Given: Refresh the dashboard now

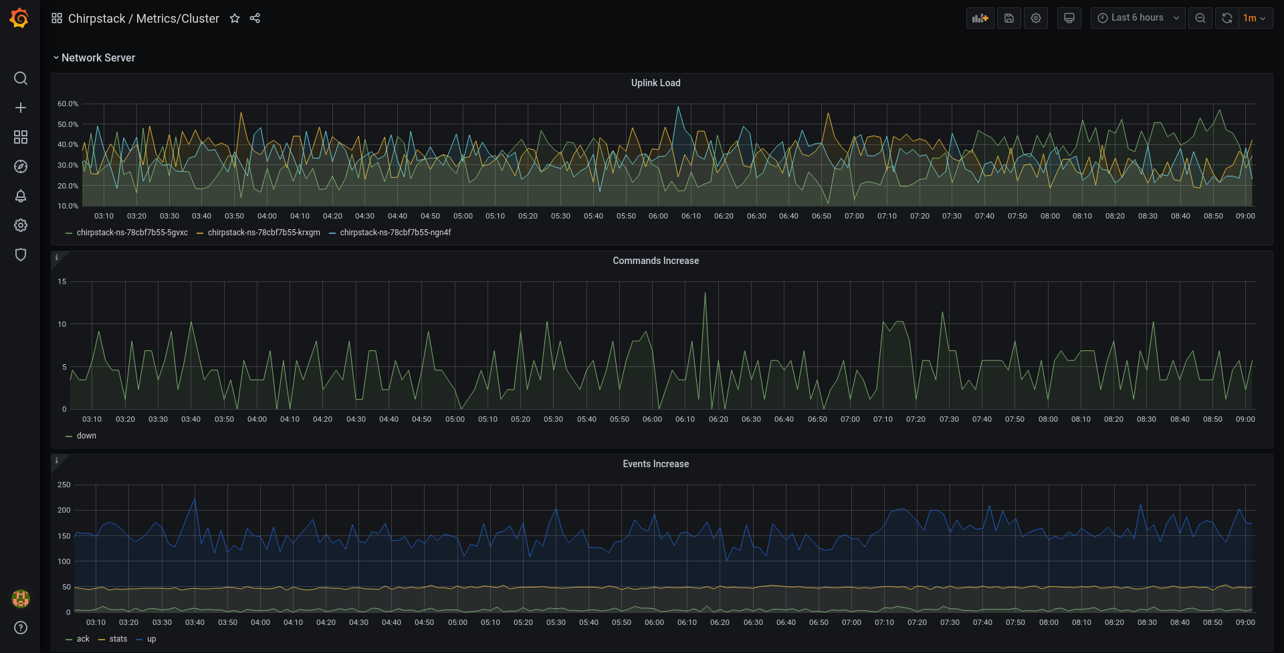Looking at the screenshot, I should pos(1227,18).
